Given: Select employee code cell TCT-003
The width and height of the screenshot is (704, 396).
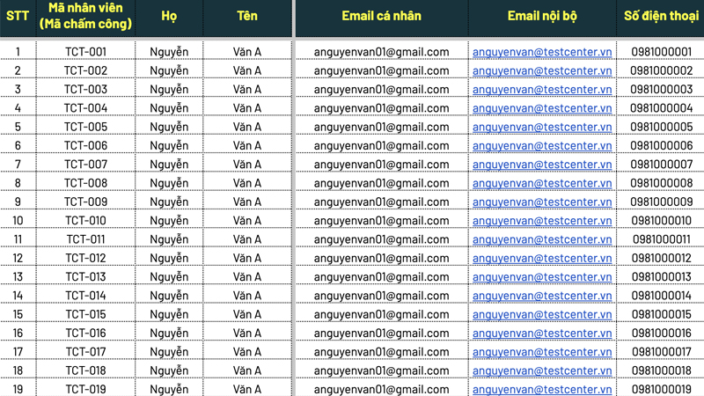Looking at the screenshot, I should coord(85,90).
